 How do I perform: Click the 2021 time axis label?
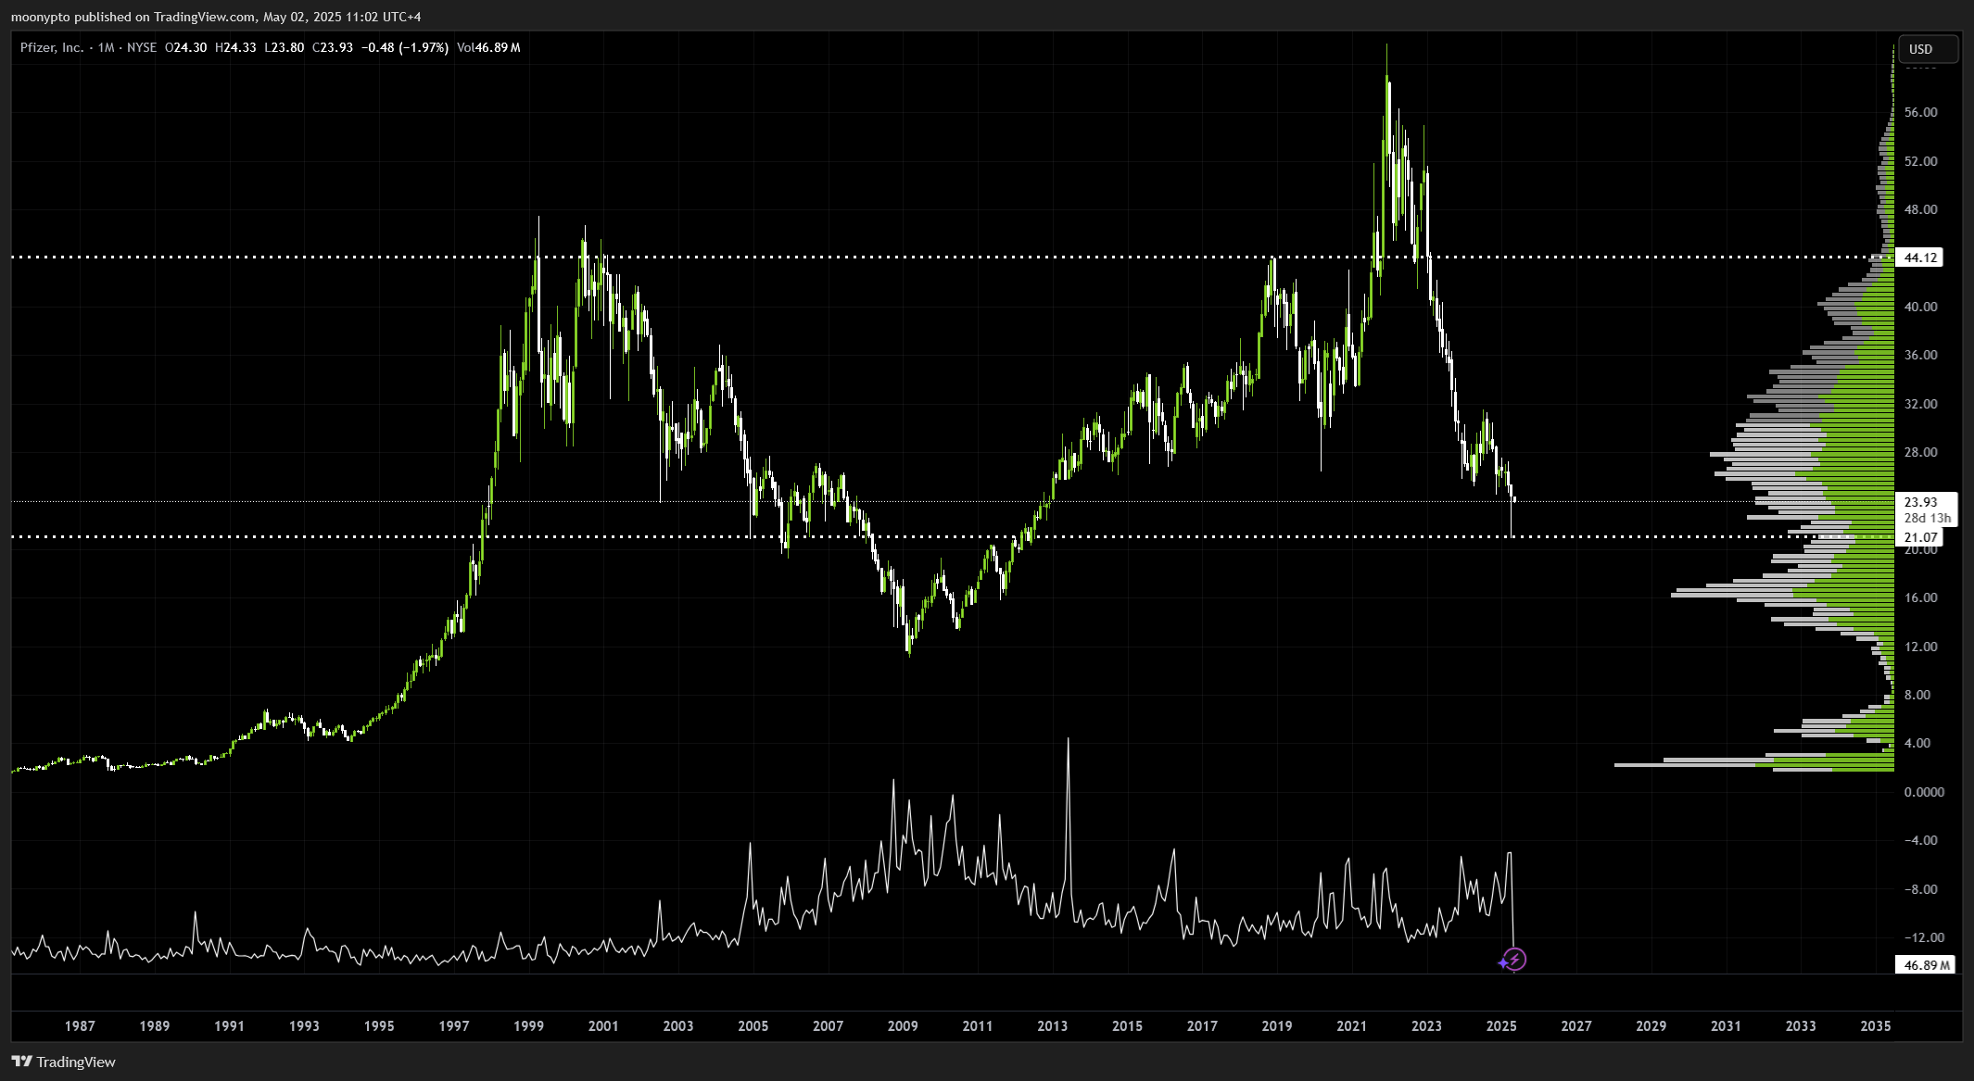pyautogui.click(x=1351, y=1026)
